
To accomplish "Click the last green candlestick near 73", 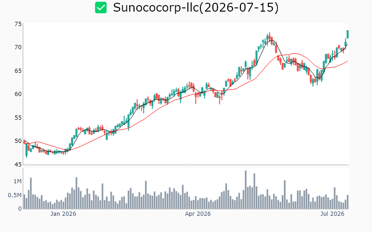I will point(347,34).
